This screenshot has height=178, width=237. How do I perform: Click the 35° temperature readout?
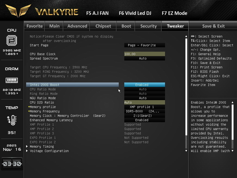click(x=12, y=133)
